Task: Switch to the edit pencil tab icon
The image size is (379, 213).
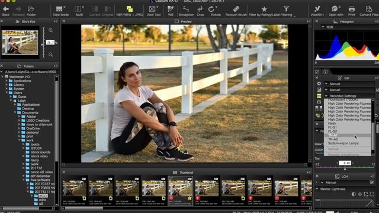Action: (317, 72)
